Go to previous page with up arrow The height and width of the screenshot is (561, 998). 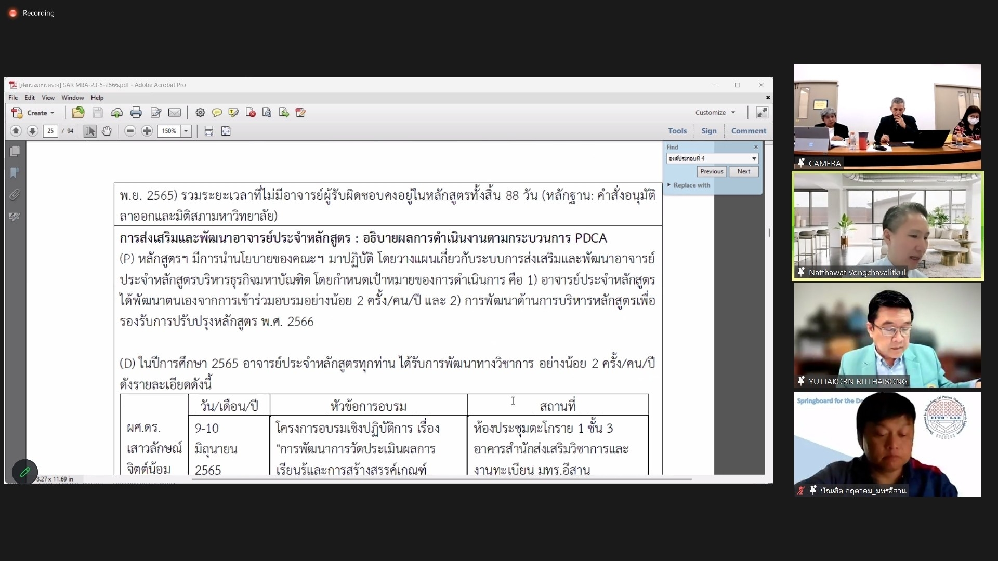pyautogui.click(x=16, y=131)
